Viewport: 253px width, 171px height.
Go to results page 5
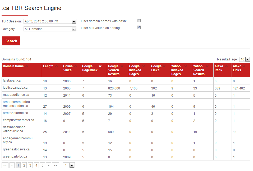[43, 165]
